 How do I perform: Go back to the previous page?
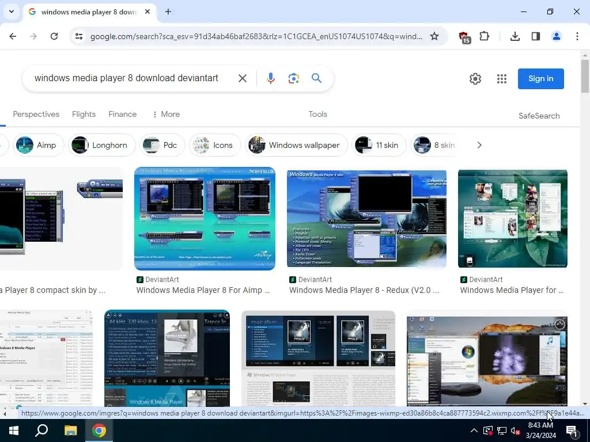(13, 36)
